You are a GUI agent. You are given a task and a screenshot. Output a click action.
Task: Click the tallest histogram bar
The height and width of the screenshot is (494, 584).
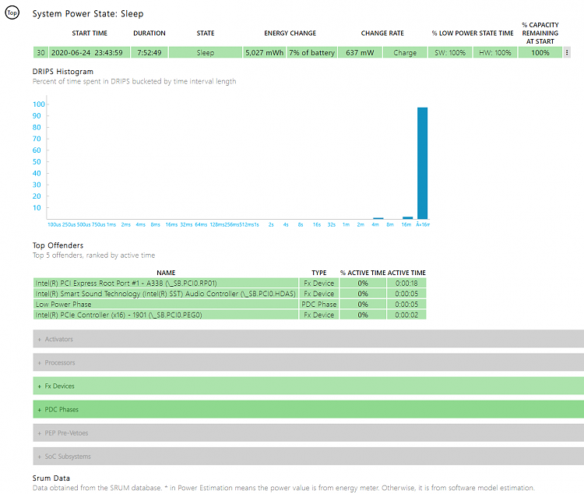point(422,163)
